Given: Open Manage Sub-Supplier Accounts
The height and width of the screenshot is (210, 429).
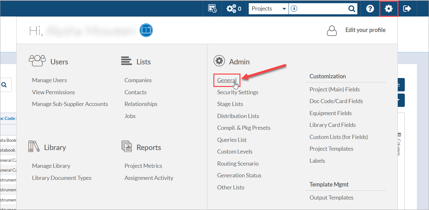Looking at the screenshot, I should coord(70,104).
